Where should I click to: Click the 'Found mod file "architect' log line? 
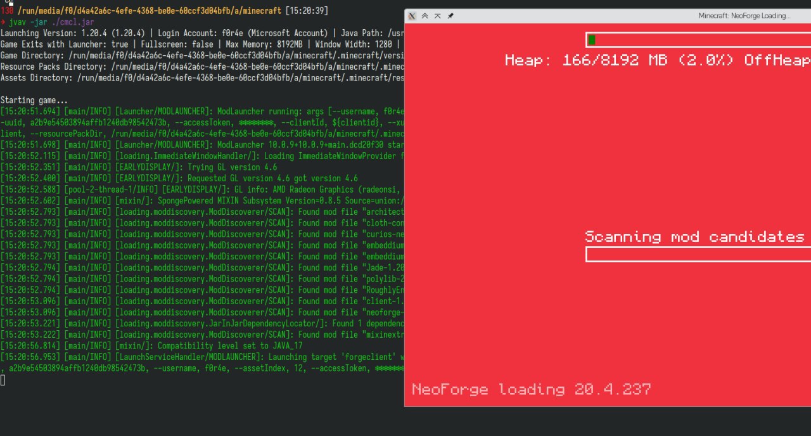click(202, 212)
